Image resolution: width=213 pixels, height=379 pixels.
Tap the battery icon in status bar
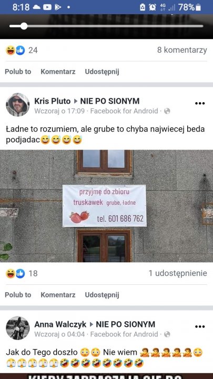[x=198, y=7]
